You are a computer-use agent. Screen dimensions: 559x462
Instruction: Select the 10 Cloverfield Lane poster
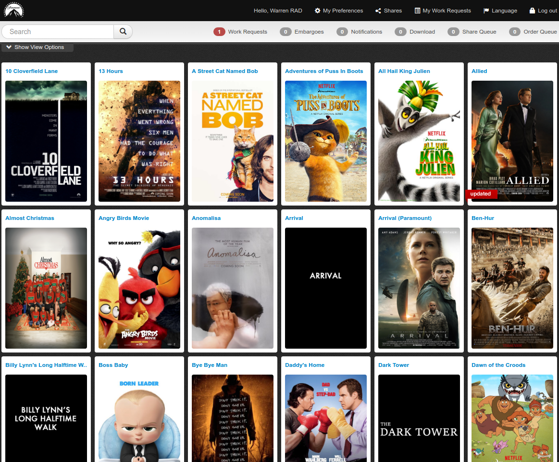46,141
